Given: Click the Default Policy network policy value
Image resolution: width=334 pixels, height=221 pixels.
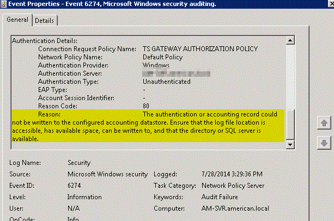Looking at the screenshot, I should point(162,57).
